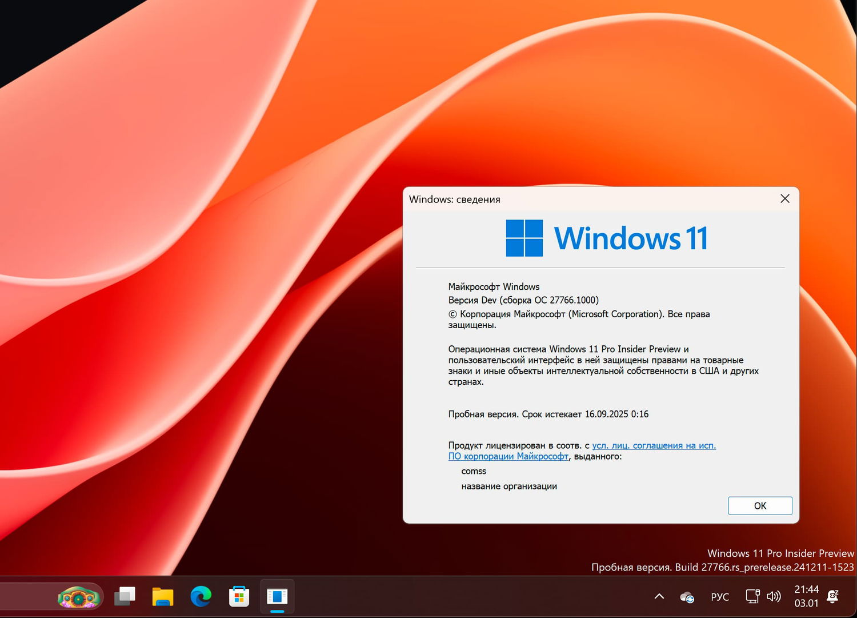Open Microsoft Edge from the taskbar
Image resolution: width=857 pixels, height=618 pixels.
click(x=201, y=596)
